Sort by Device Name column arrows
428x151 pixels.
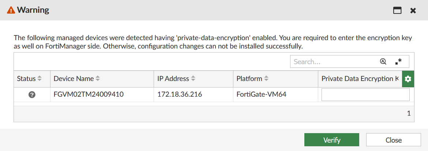click(98, 79)
